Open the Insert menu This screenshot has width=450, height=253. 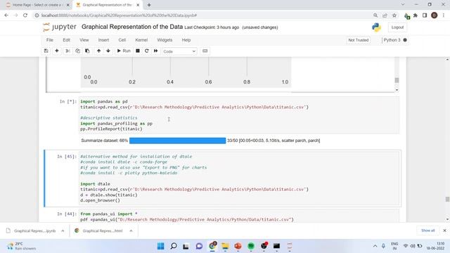[x=103, y=40]
